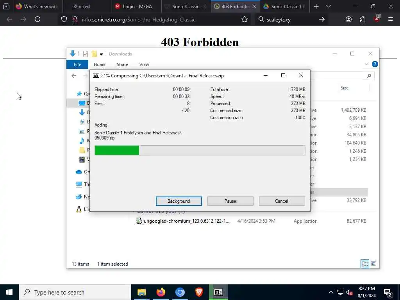This screenshot has width=400, height=300.
Task: Open Firefox from the taskbar
Action: click(x=161, y=292)
